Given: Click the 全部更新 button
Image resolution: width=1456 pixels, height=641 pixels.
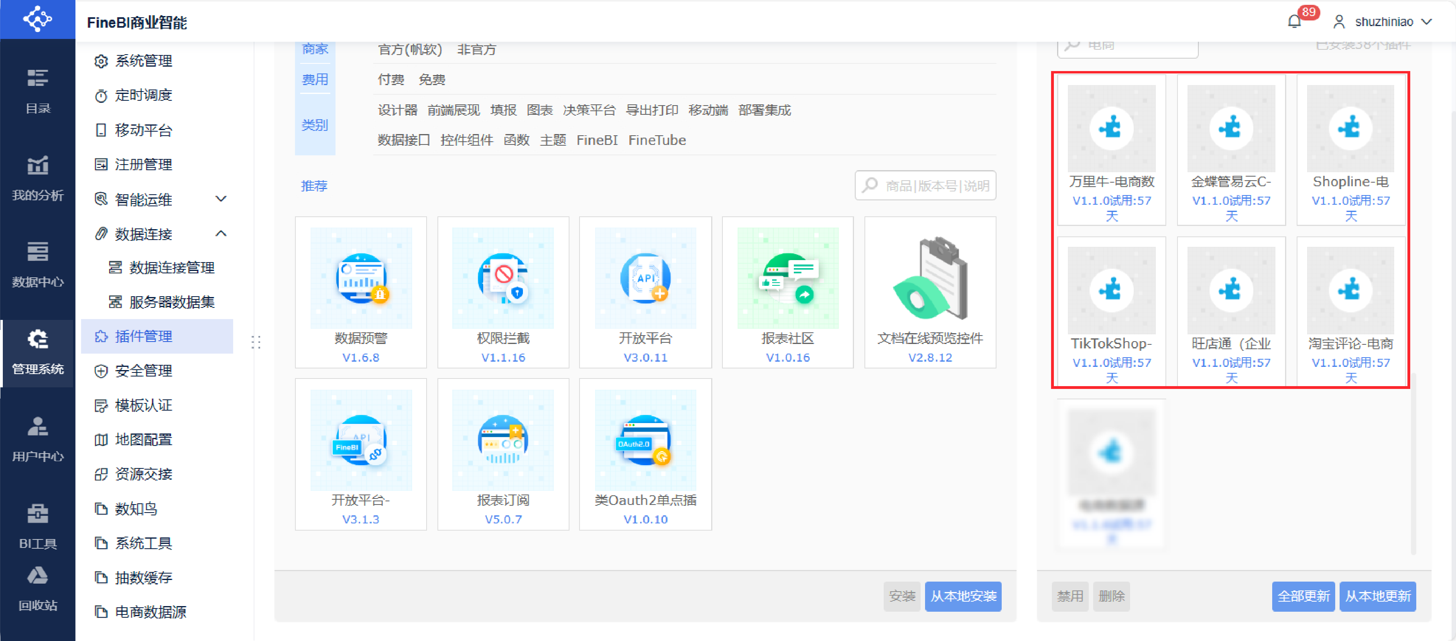Looking at the screenshot, I should click(x=1303, y=596).
